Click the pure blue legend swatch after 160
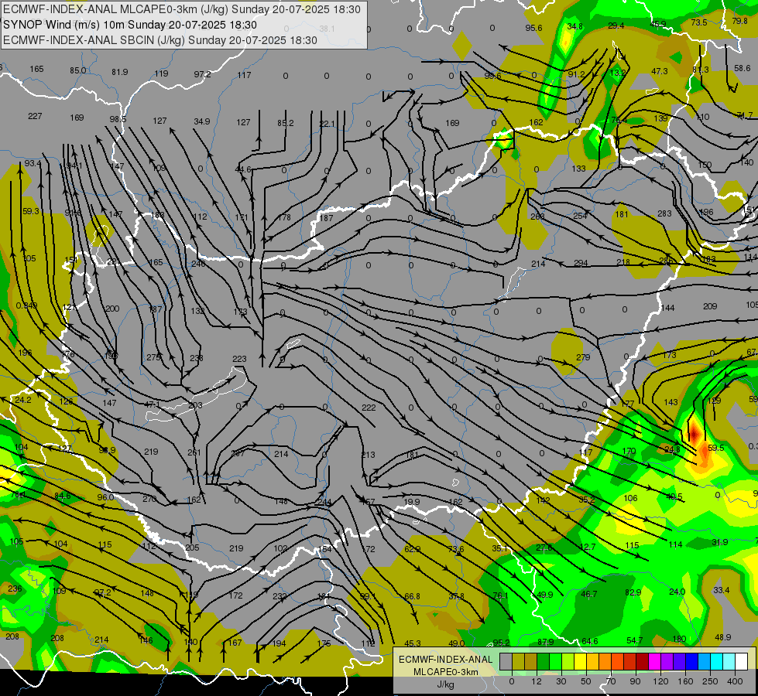The width and height of the screenshot is (758, 696). pos(692,661)
